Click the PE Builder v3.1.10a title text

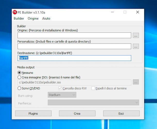point(31,12)
